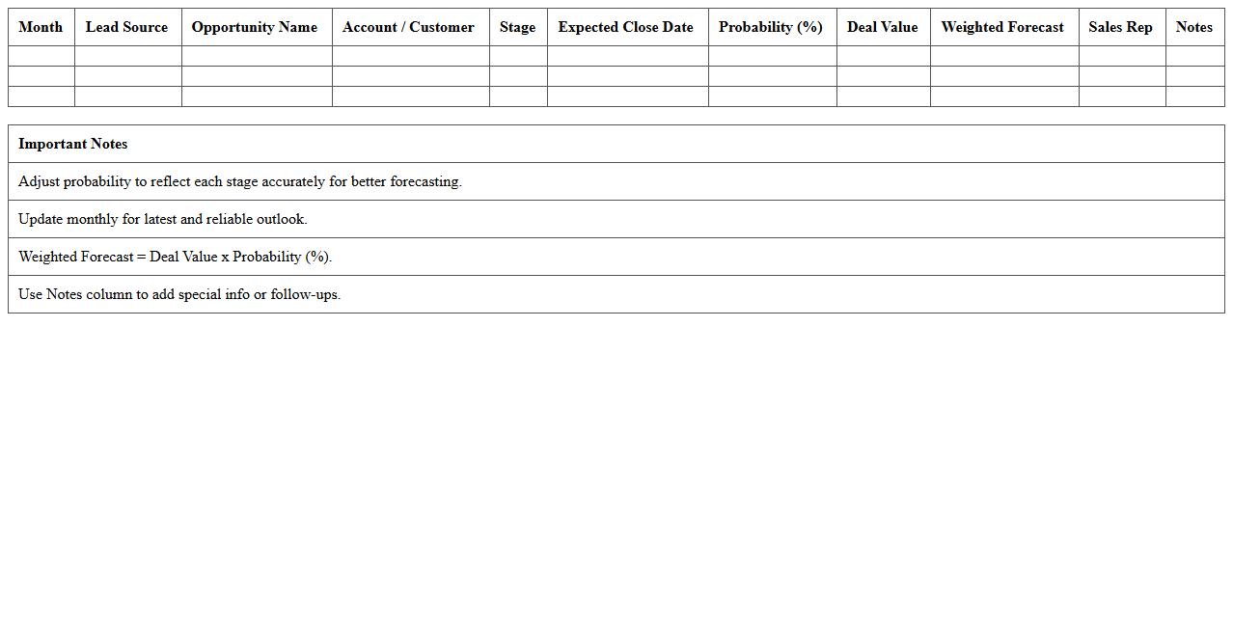The height and width of the screenshot is (627, 1233).
Task: Select the Lead Source column header
Action: [x=126, y=27]
